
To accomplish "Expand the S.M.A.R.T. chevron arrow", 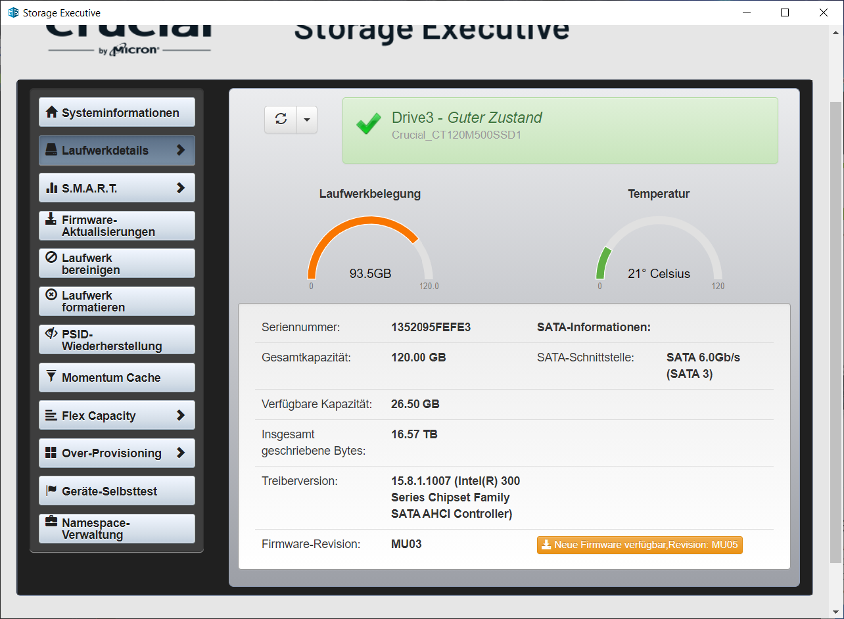I will (x=181, y=188).
